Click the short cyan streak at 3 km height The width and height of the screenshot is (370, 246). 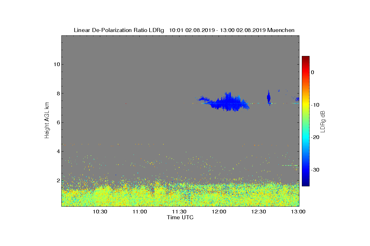click(x=290, y=165)
